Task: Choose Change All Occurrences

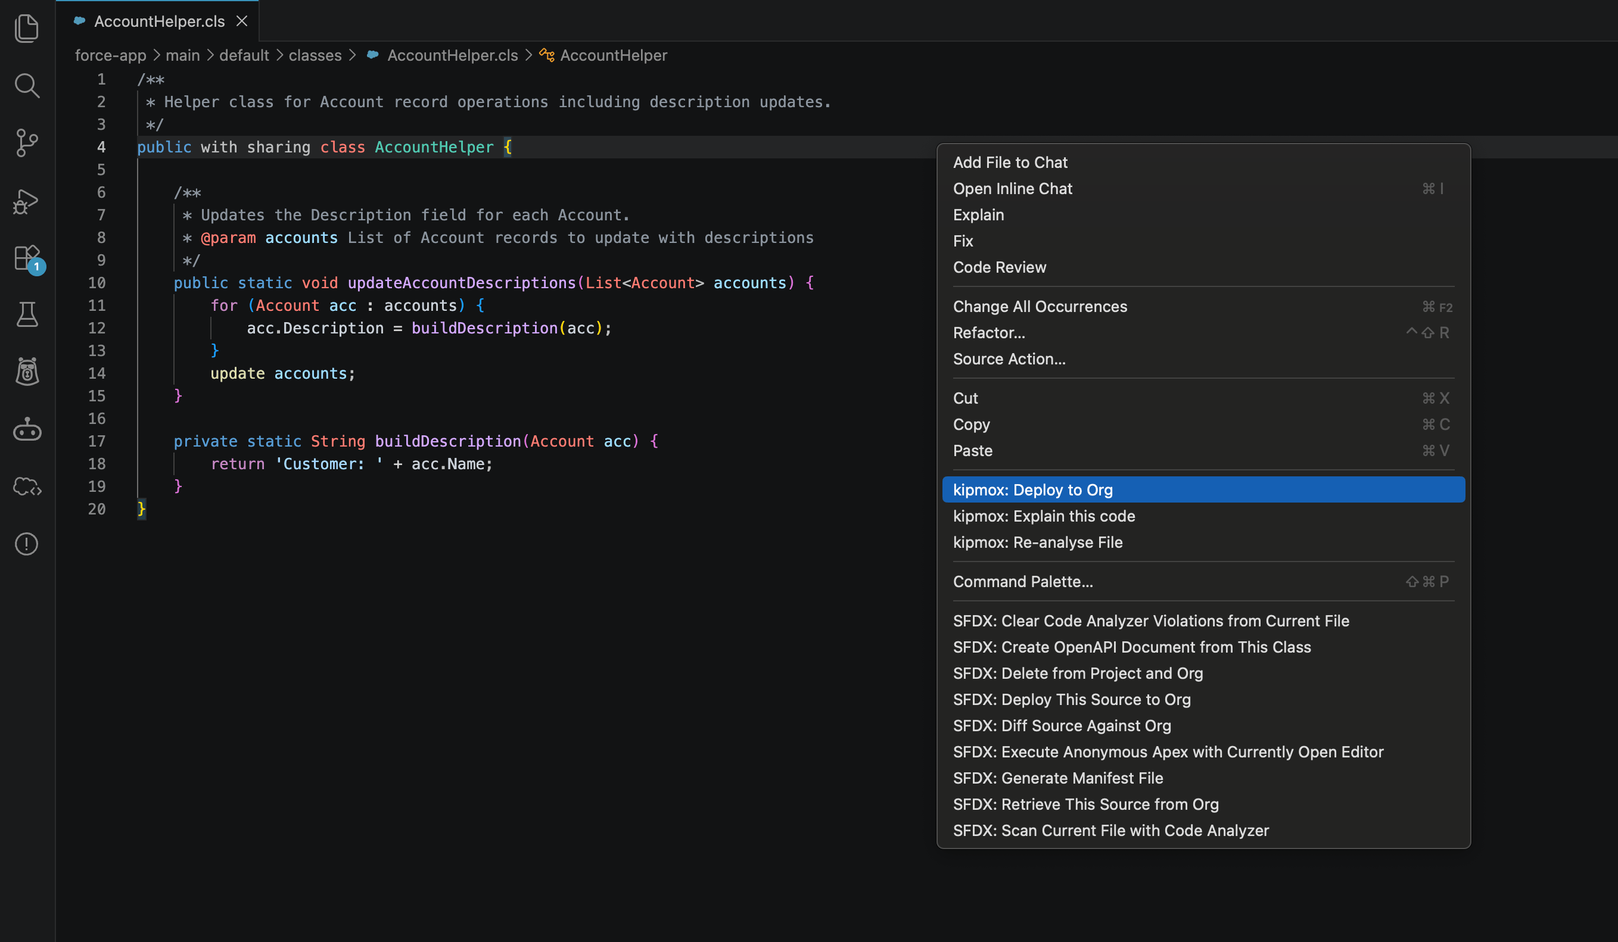Action: [1203, 307]
